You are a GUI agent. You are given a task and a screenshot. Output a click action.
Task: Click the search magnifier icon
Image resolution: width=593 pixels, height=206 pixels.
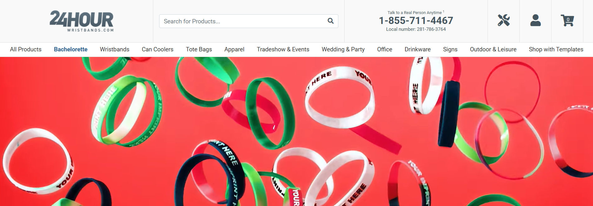tap(331, 21)
